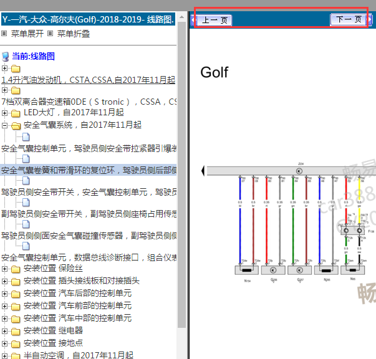
Task: Click folder icon of 安装位置 插头接线板和对接插头
Action: click(16, 282)
